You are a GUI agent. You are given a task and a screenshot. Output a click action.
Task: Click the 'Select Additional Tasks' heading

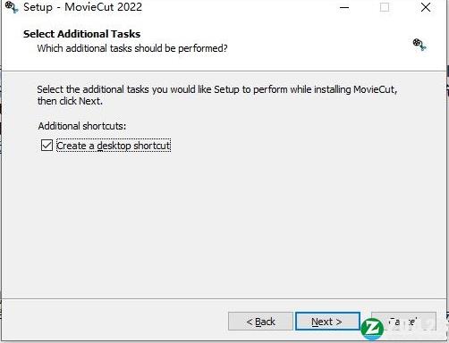point(81,34)
